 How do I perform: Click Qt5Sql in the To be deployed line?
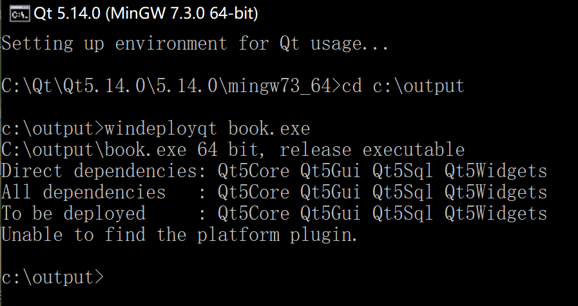coord(403,214)
